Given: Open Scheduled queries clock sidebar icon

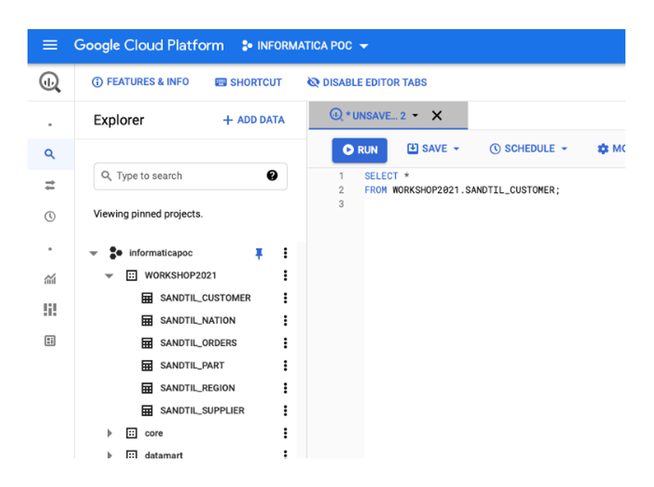Looking at the screenshot, I should click(x=50, y=217).
